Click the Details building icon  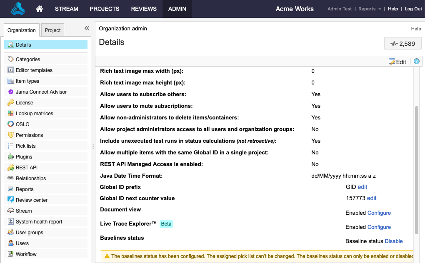click(x=10, y=45)
